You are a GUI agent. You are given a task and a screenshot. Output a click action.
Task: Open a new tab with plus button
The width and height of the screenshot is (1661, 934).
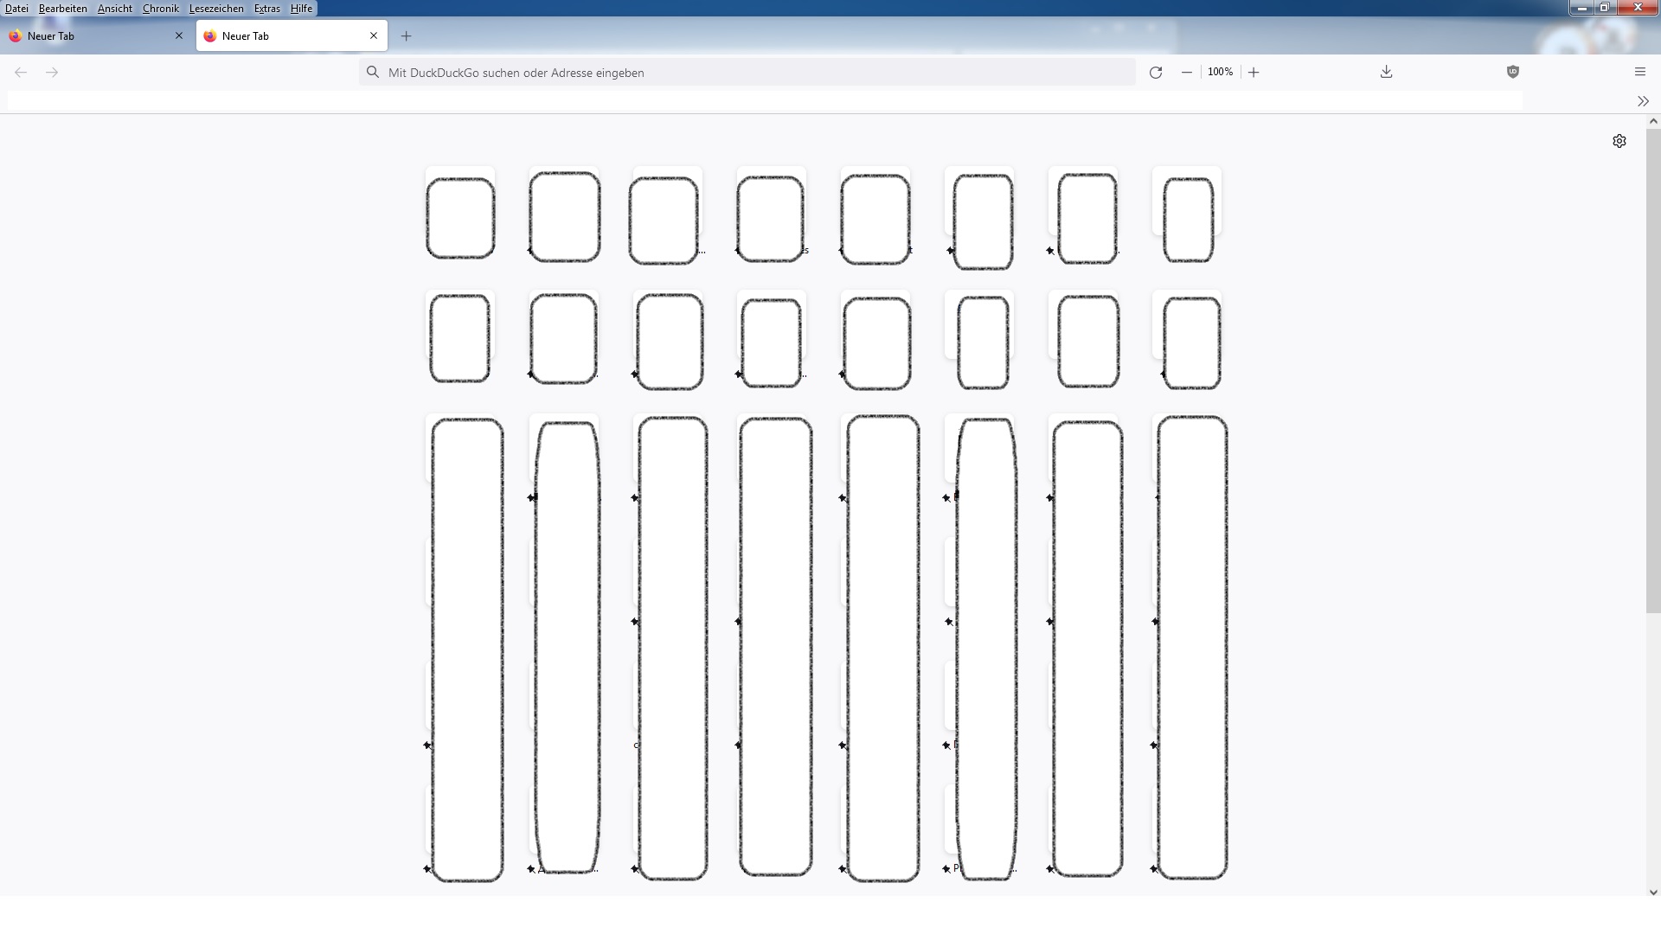tap(406, 36)
